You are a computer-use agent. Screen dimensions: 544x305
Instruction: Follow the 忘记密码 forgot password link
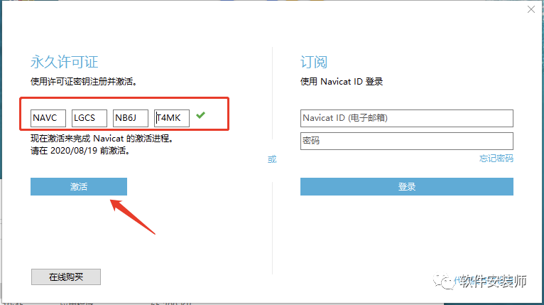[496, 159]
